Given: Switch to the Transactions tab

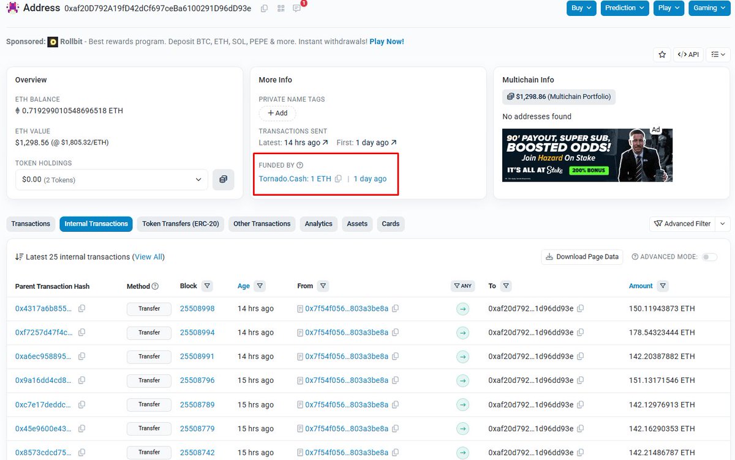Looking at the screenshot, I should pyautogui.click(x=31, y=224).
